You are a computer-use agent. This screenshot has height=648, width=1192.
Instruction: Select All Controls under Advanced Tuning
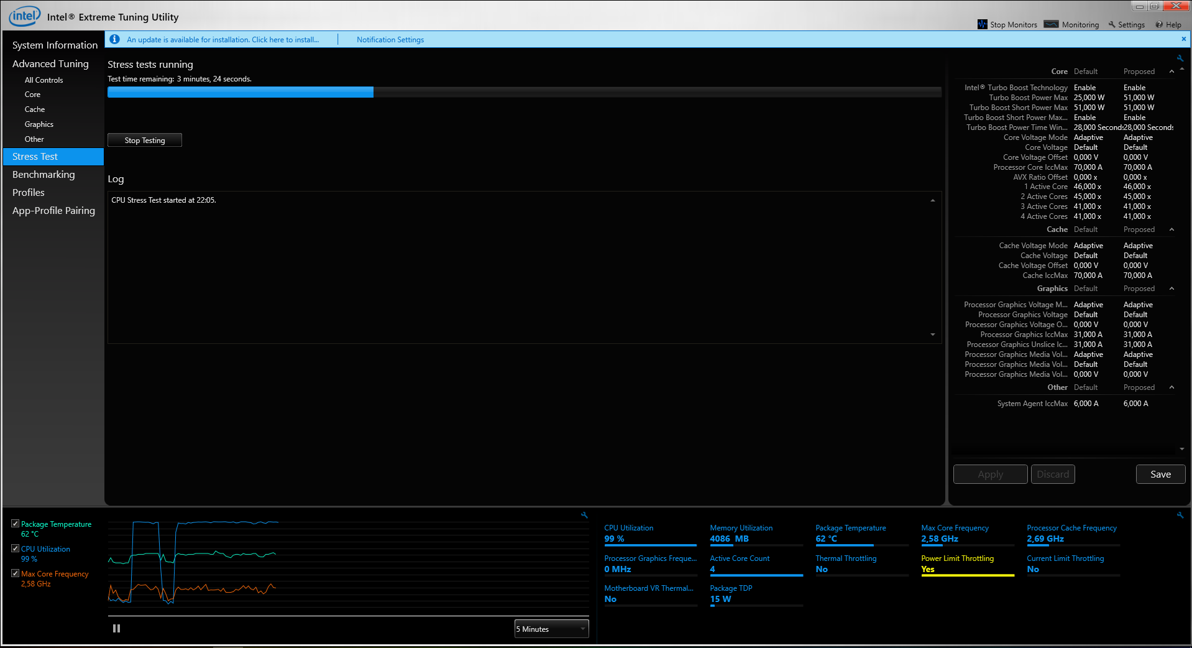44,80
